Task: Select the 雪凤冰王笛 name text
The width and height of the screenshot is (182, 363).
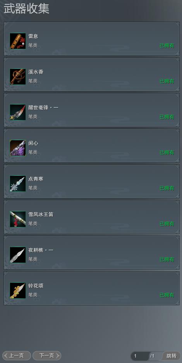Action: tap(41, 215)
